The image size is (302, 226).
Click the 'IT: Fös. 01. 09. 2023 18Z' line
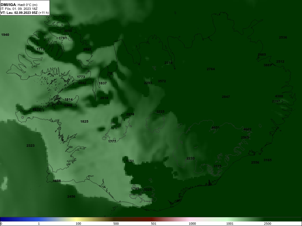pyautogui.click(x=19, y=9)
